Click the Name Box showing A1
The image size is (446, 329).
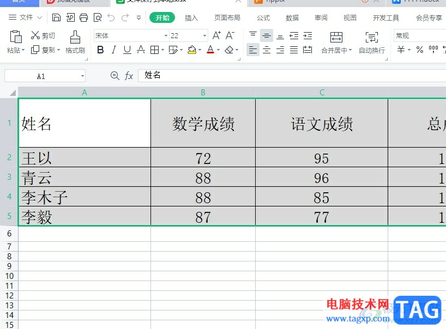45,76
